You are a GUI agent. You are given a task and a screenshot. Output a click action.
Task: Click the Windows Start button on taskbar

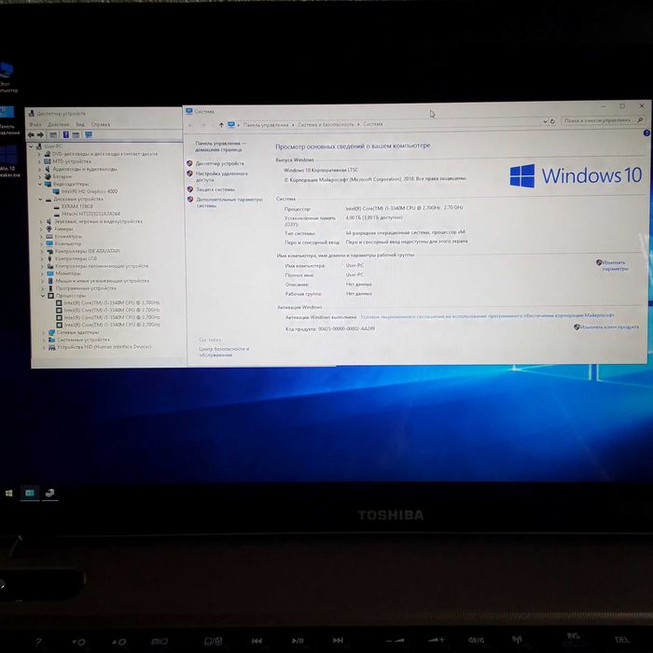click(8, 493)
